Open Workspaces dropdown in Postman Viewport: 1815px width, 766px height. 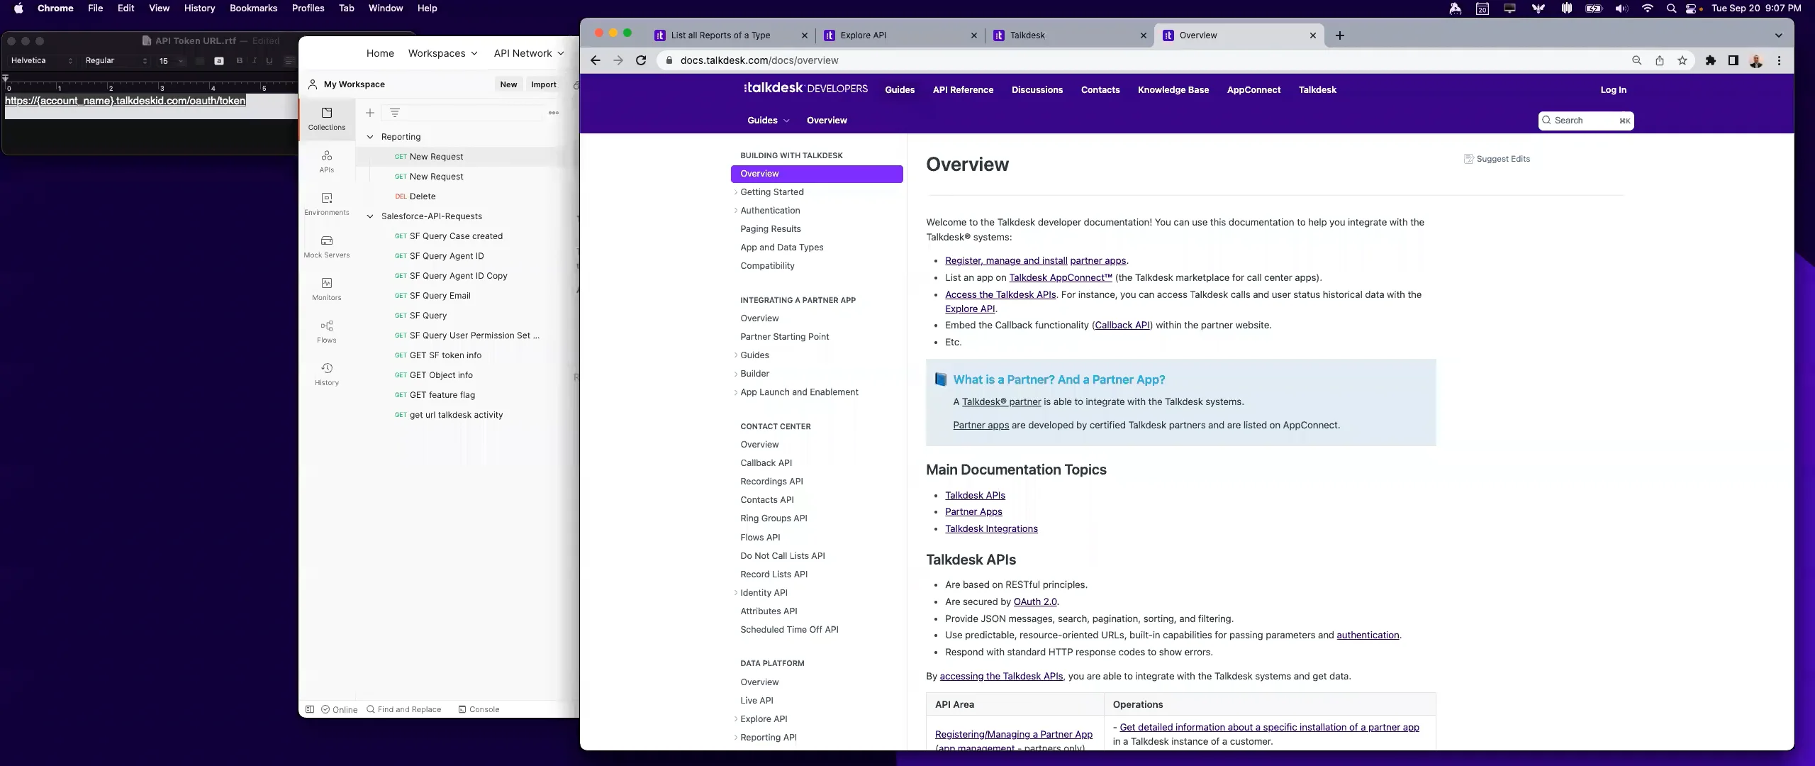click(443, 53)
